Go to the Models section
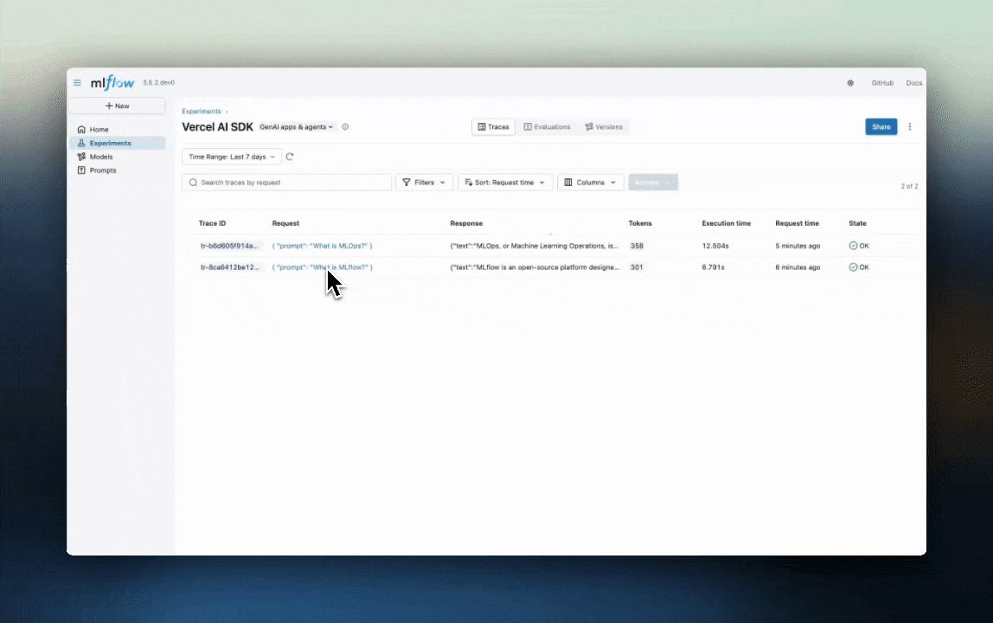993x623 pixels. [100, 157]
